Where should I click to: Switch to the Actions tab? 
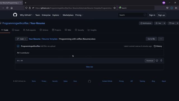point(44,30)
